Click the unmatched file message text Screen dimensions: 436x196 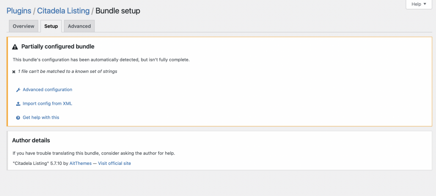coord(67,72)
